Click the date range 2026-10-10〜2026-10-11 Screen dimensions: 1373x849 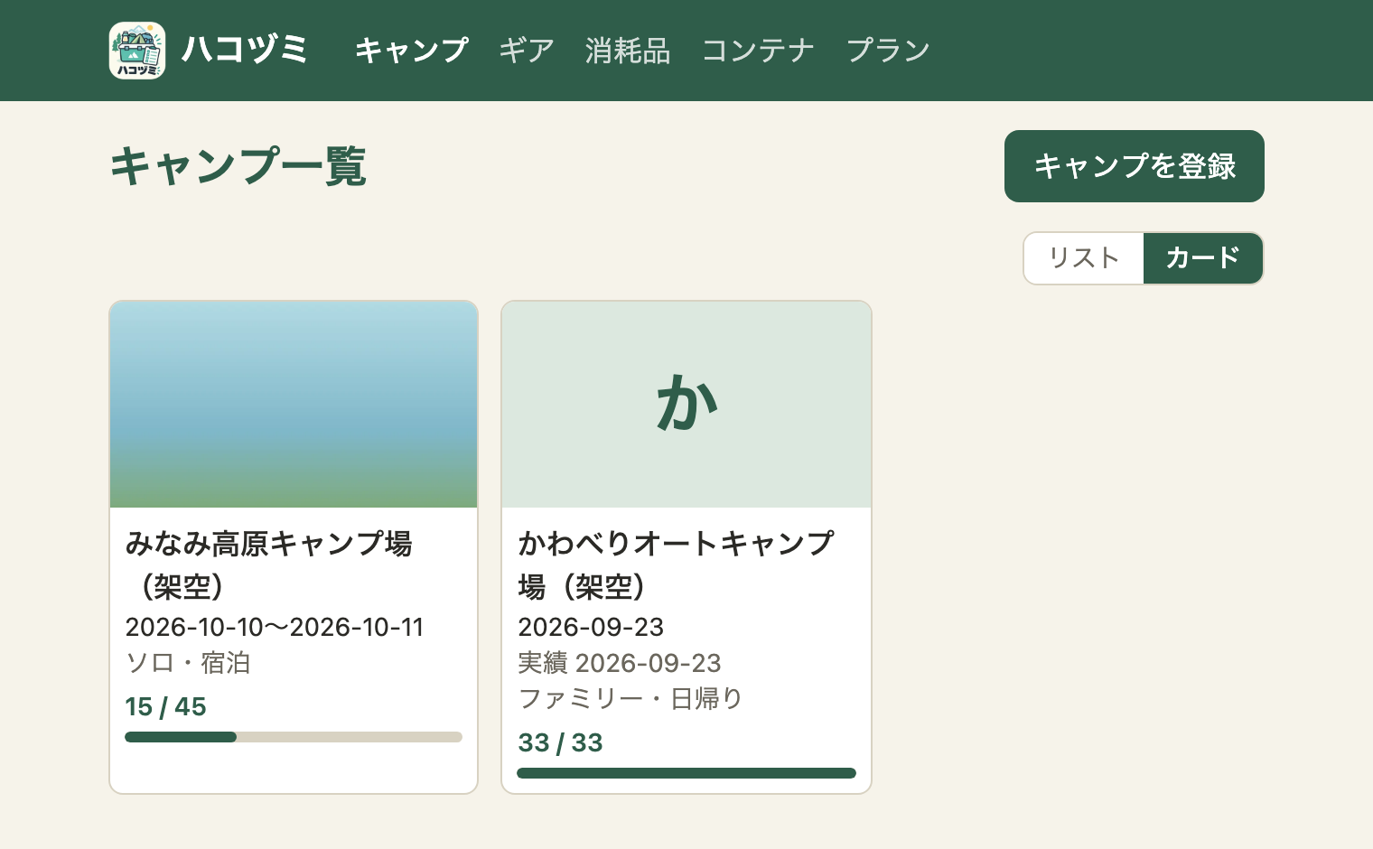(x=275, y=627)
